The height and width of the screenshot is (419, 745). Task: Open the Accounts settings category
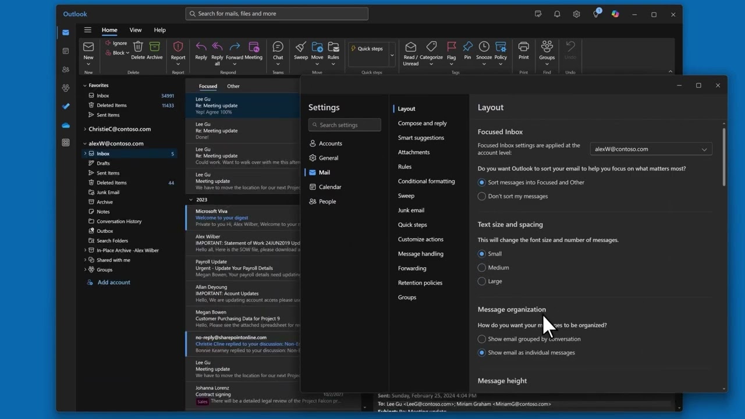(x=331, y=143)
